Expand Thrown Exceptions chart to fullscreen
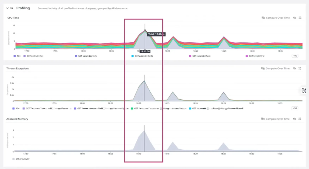 (300, 69)
